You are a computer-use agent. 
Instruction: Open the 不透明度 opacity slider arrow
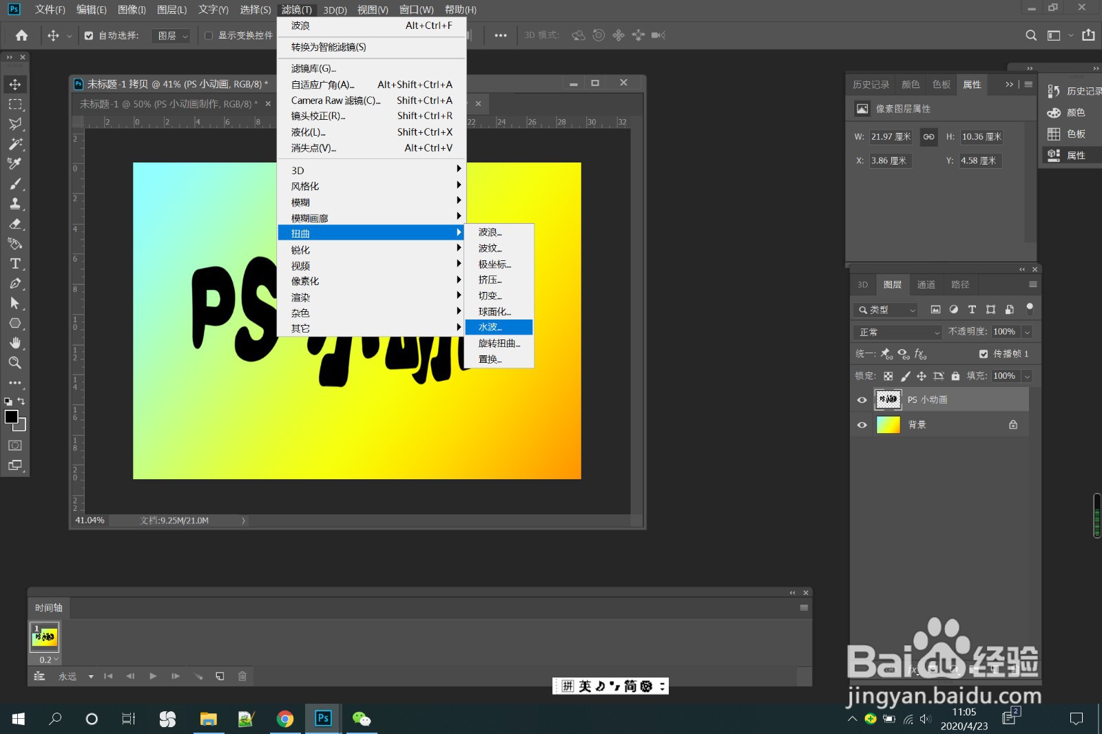point(1027,332)
